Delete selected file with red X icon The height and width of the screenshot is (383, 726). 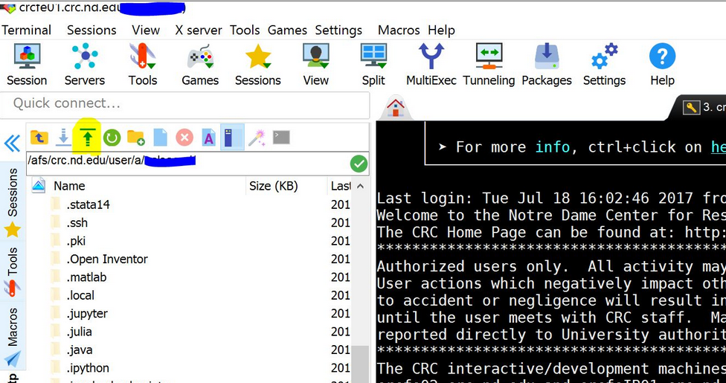184,138
